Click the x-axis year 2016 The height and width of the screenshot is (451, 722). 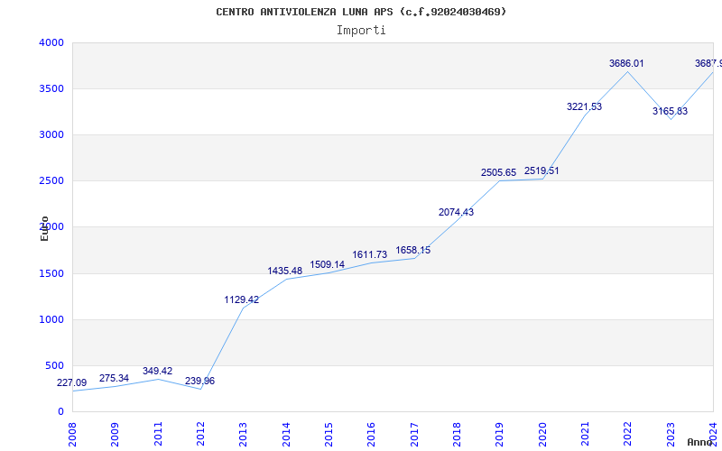(x=372, y=435)
